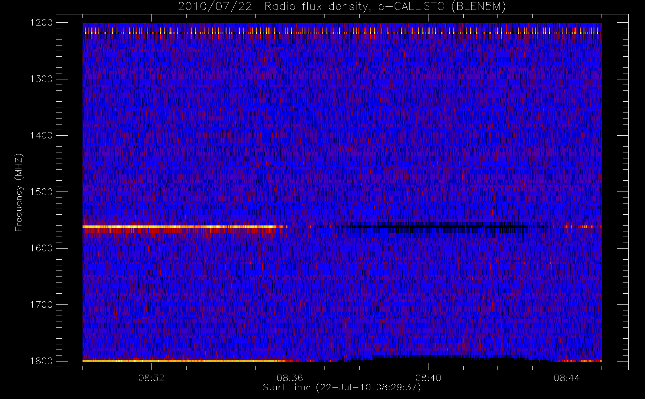Click the 1800 frequency tick label
The height and width of the screenshot is (399, 645).
pyautogui.click(x=41, y=361)
